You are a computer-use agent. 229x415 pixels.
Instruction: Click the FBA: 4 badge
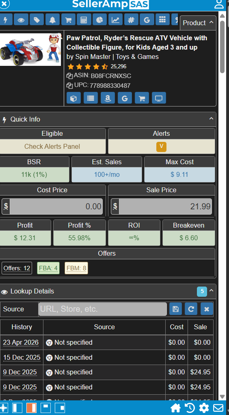(x=48, y=268)
